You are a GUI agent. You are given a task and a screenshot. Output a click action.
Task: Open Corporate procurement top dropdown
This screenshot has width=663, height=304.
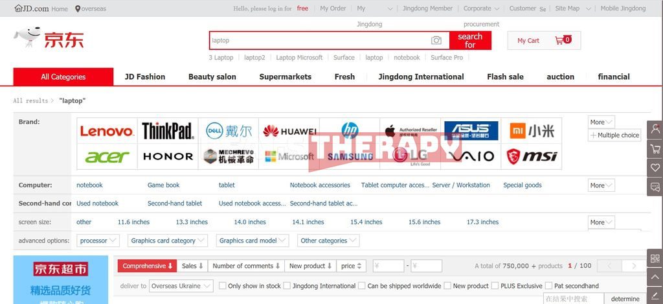481,8
